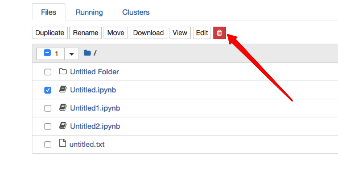Delete selected files using the trash icon
Screen dimensions: 338x186
point(219,33)
